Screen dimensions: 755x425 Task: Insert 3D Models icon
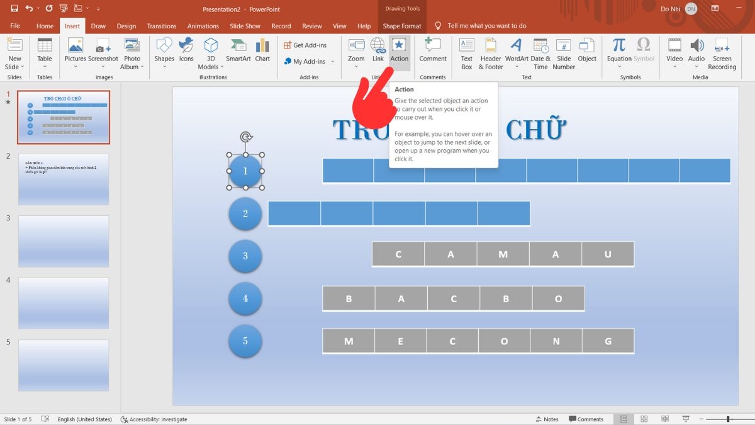coord(211,45)
